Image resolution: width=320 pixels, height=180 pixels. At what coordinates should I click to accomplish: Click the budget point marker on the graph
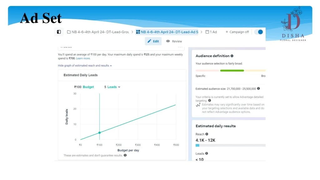(x=99, y=133)
